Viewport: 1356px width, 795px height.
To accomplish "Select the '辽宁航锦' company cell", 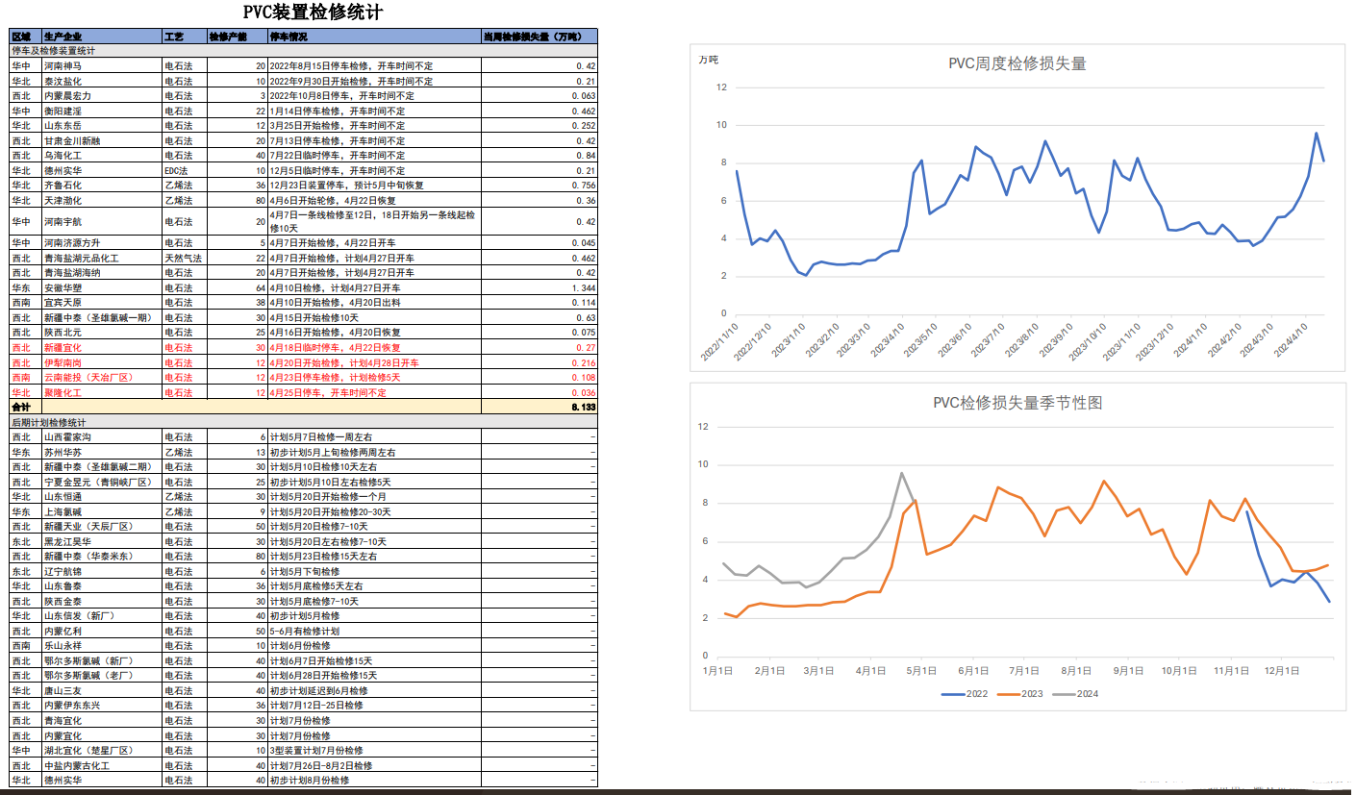I will pos(102,571).
